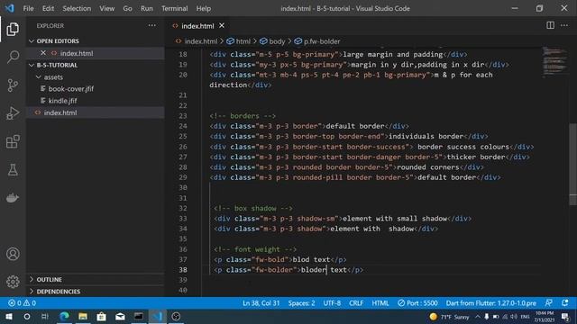Click the VS Code taskbar icon
The width and height of the screenshot is (577, 324).
157,316
